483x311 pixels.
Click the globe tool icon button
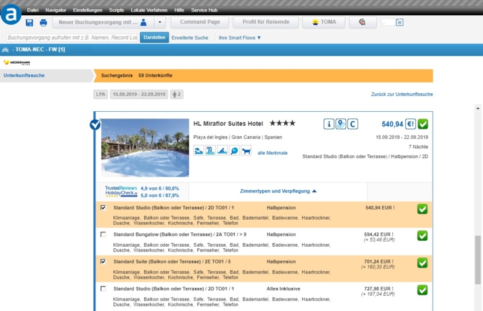362,22
